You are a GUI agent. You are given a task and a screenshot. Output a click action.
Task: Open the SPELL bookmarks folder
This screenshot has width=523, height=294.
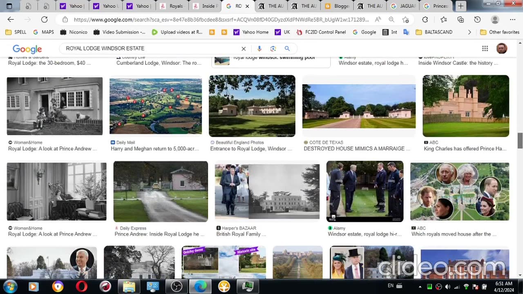pyautogui.click(x=16, y=32)
